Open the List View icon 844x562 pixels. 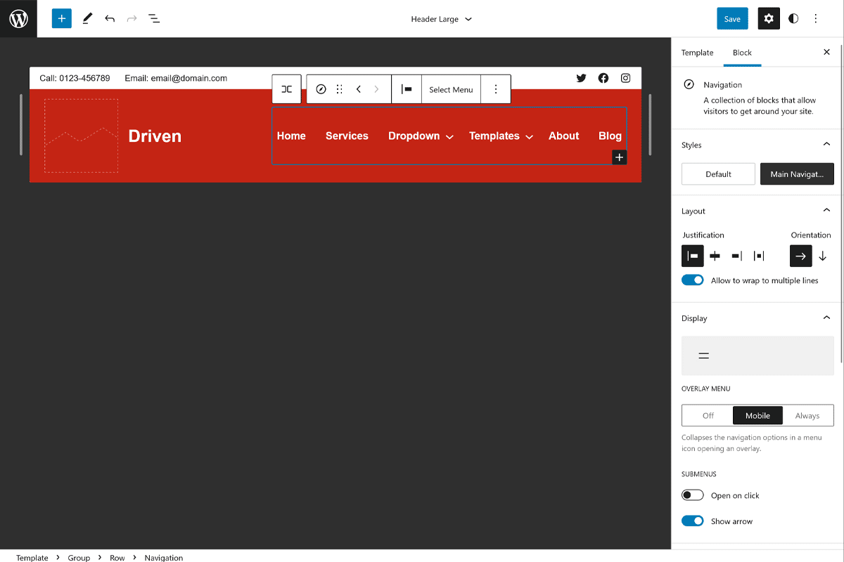[x=154, y=19]
